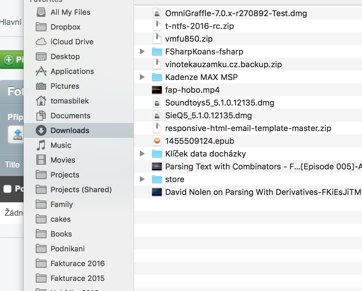Select David Nolen on Parsing video
362x291 pixels.
coord(264,192)
